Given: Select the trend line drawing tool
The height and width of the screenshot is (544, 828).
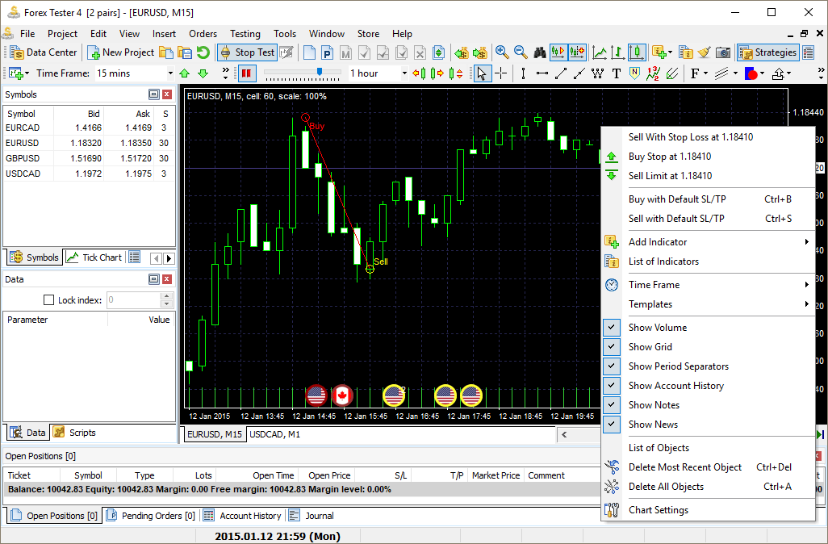Looking at the screenshot, I should tap(561, 73).
